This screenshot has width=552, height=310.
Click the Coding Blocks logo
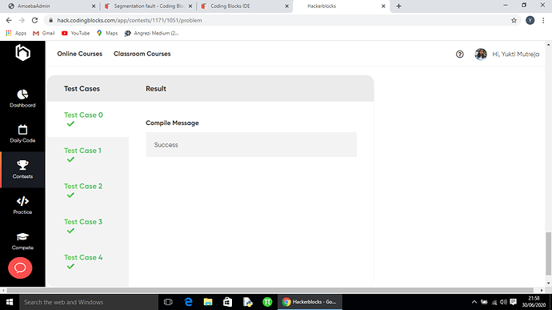point(22,53)
